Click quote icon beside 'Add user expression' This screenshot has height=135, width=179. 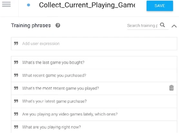[16, 43]
